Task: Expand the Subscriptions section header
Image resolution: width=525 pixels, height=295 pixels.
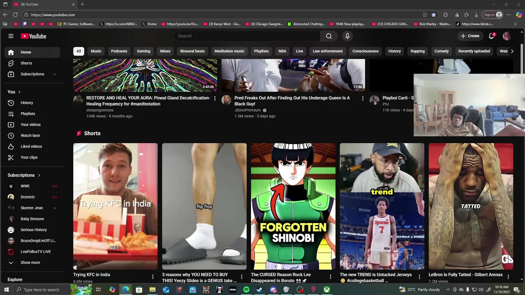Action: 24,175
